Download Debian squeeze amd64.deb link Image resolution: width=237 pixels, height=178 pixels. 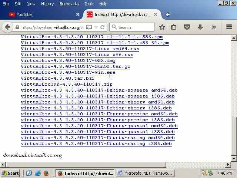(99, 90)
